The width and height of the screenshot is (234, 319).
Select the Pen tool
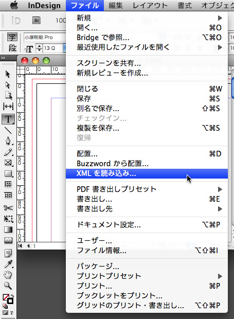(8, 141)
